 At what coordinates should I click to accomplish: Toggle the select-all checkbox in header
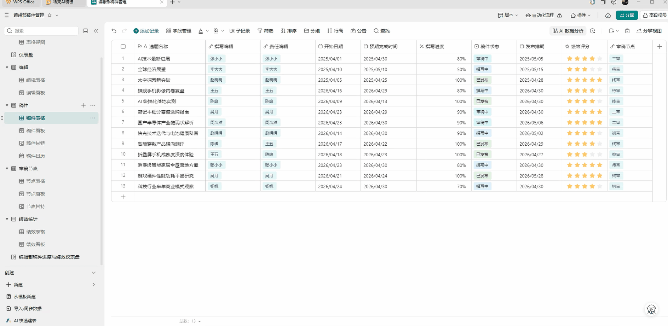click(123, 47)
